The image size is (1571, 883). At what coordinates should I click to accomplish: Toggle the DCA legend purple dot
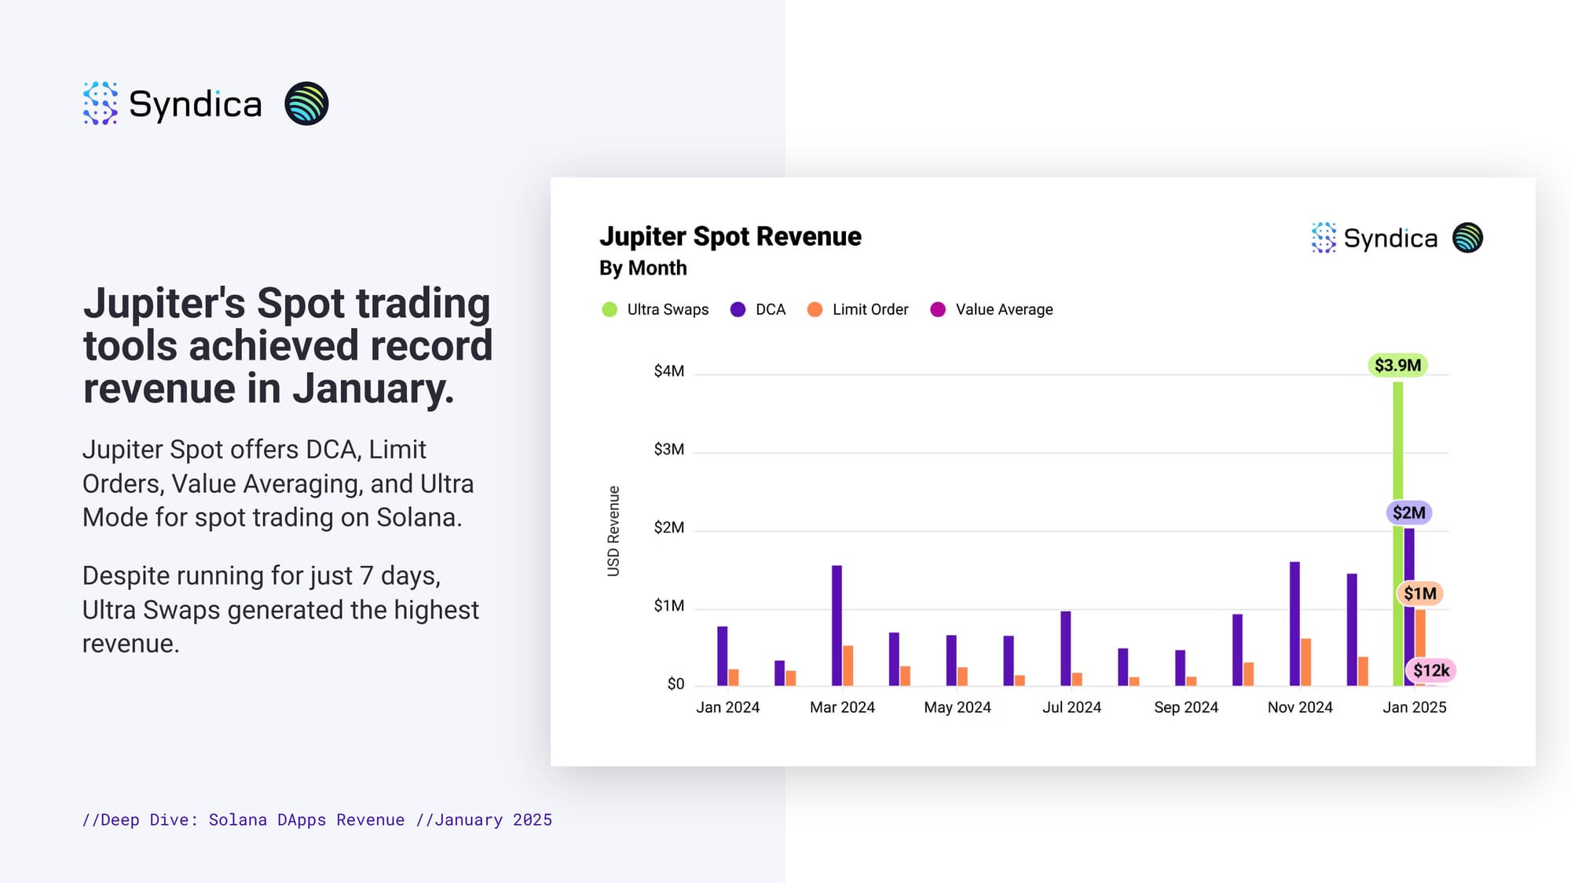738,309
